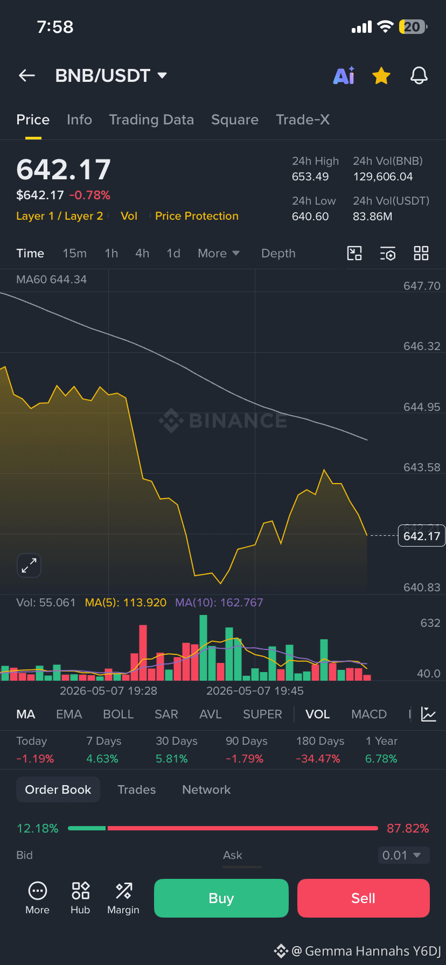Viewport: 446px width, 965px height.
Task: Expand chart to fullscreen
Action: coord(29,565)
